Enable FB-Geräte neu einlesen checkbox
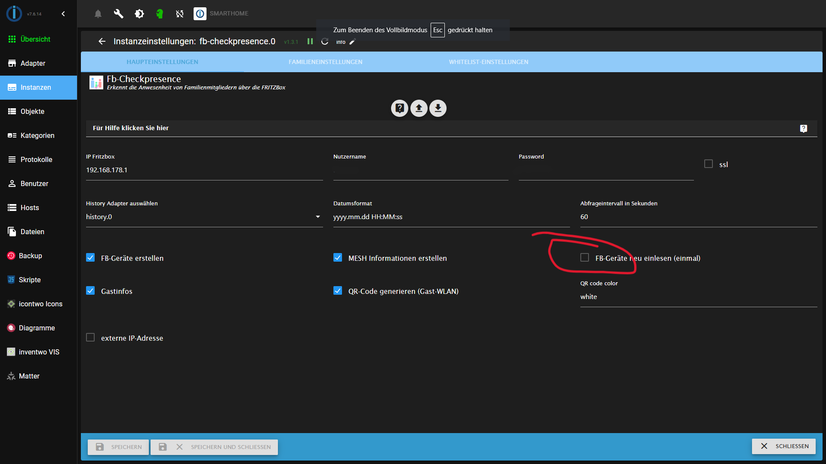826x464 pixels. (585, 257)
